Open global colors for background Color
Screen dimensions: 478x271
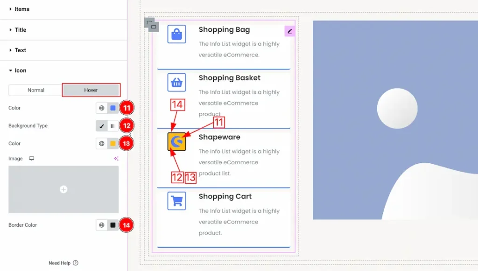click(101, 143)
